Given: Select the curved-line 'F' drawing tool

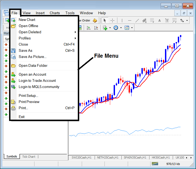Looking at the screenshot, I should coord(174,20).
